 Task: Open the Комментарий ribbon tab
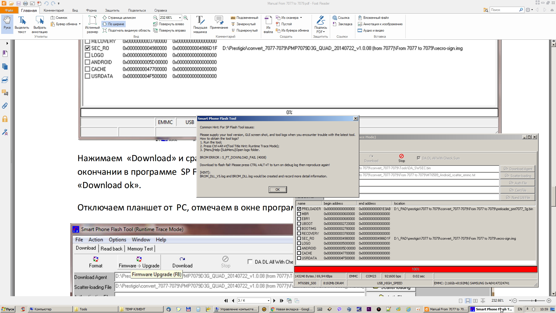tap(54, 10)
